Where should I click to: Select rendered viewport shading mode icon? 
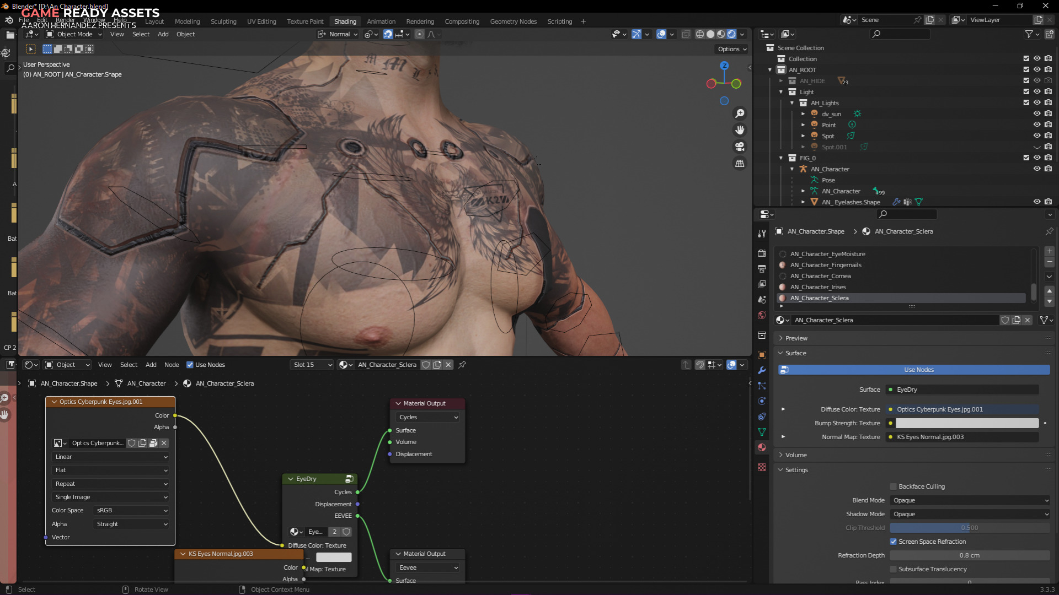pos(731,34)
